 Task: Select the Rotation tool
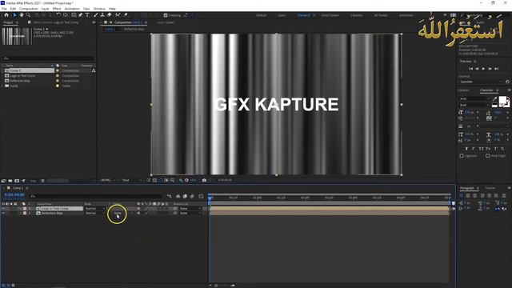[58, 15]
